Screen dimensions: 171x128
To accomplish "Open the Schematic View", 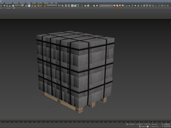I will (78, 6).
